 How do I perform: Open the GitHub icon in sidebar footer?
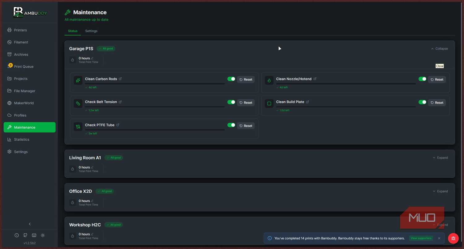point(25,235)
